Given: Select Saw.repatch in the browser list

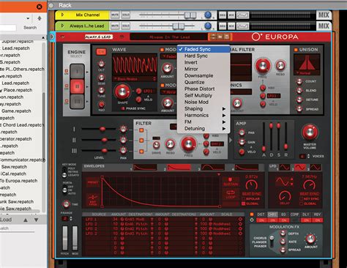Looking at the screenshot, I should tap(14, 167).
